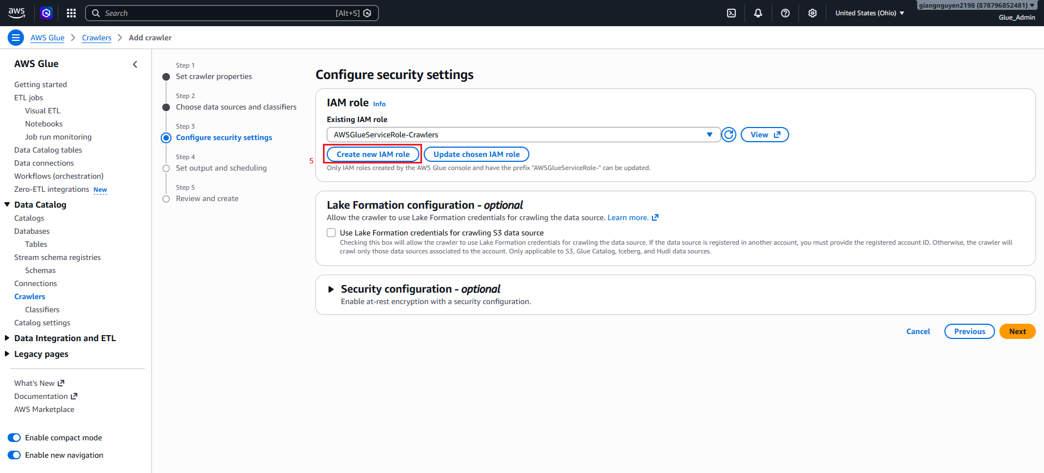Toggle the hamburger navigation menu icon
The width and height of the screenshot is (1044, 473).
(16, 38)
